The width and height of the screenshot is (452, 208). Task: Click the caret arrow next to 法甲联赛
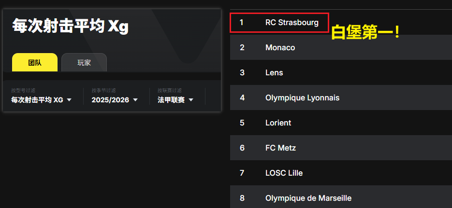pos(191,100)
